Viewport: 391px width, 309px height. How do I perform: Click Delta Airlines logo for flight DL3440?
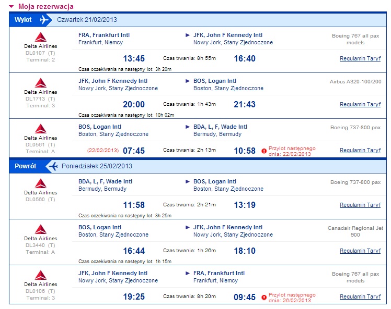[41, 229]
